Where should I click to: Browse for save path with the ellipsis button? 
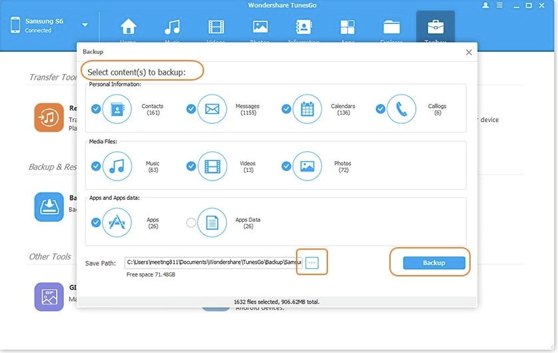[x=312, y=263]
